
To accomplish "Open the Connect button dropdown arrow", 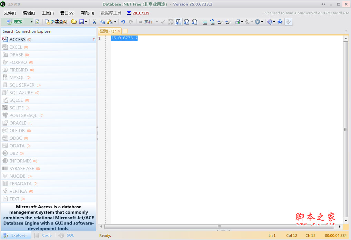I will pyautogui.click(x=31, y=22).
